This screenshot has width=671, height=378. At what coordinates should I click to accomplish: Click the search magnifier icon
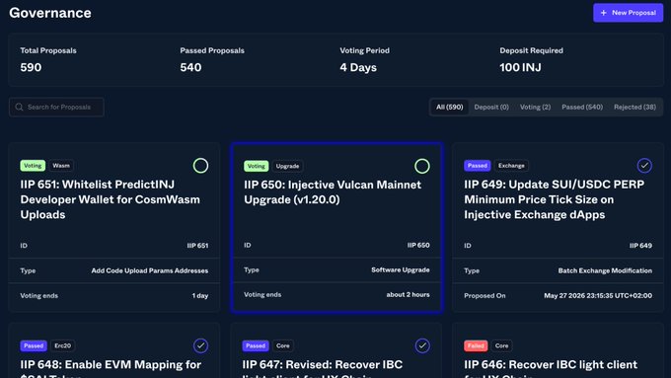click(19, 107)
